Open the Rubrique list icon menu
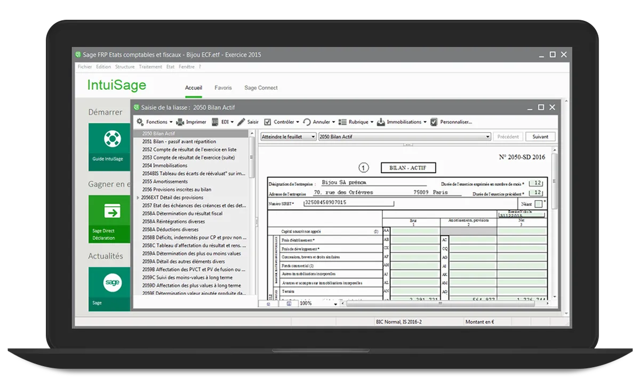 pyautogui.click(x=343, y=122)
